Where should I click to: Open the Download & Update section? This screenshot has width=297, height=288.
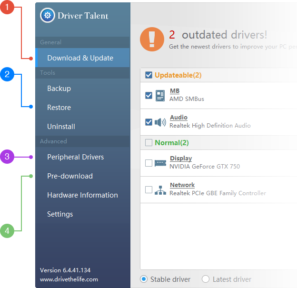click(83, 58)
